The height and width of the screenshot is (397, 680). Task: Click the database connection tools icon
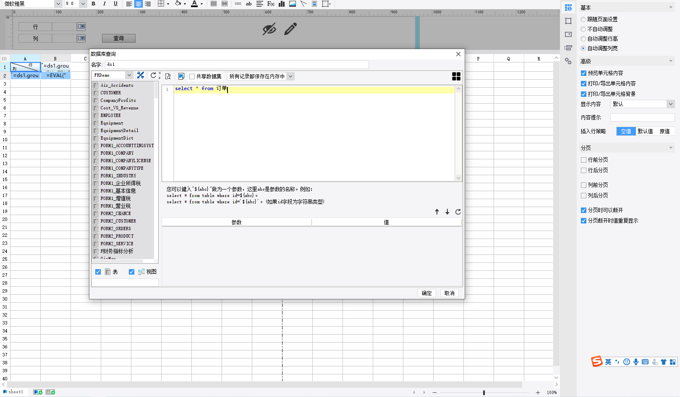click(141, 75)
